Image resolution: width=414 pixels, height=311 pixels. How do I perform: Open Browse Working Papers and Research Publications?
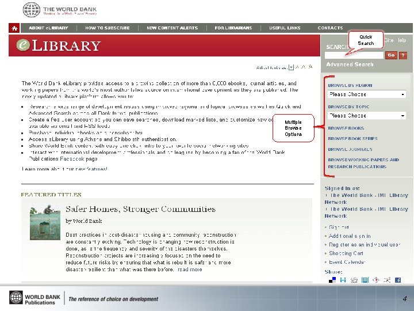[363, 163]
